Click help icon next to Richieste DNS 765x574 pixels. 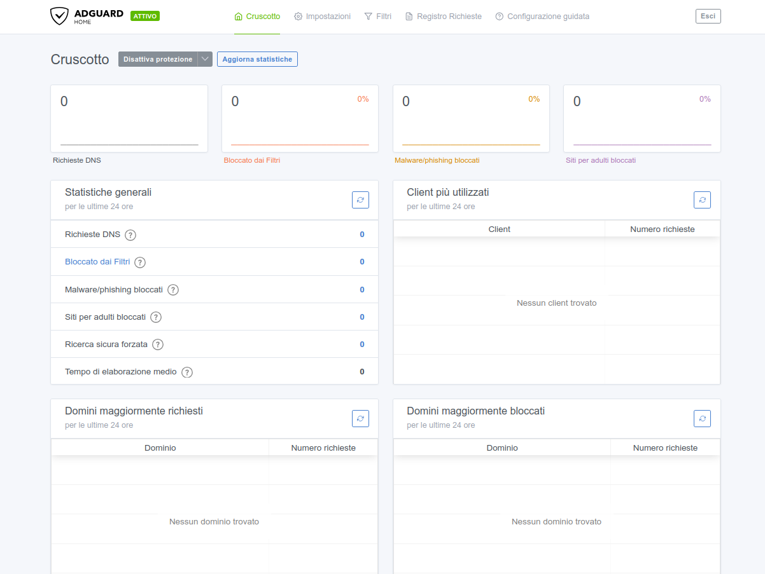point(130,235)
